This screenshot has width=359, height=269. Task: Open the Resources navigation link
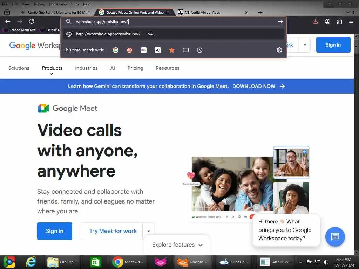click(168, 68)
